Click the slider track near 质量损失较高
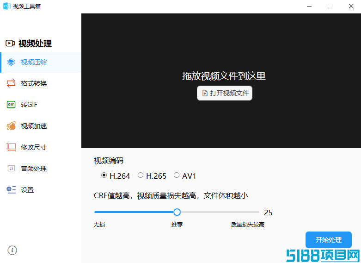 (x=248, y=212)
